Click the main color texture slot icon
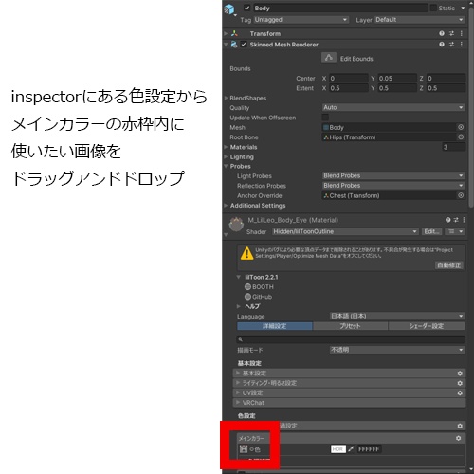This screenshot has width=474, height=474. [244, 448]
